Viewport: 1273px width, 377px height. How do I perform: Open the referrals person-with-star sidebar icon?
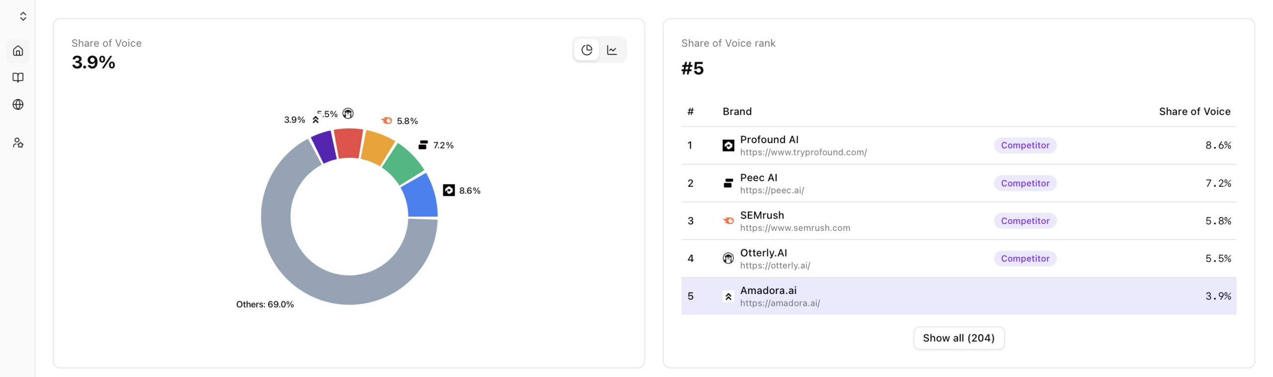pos(18,143)
